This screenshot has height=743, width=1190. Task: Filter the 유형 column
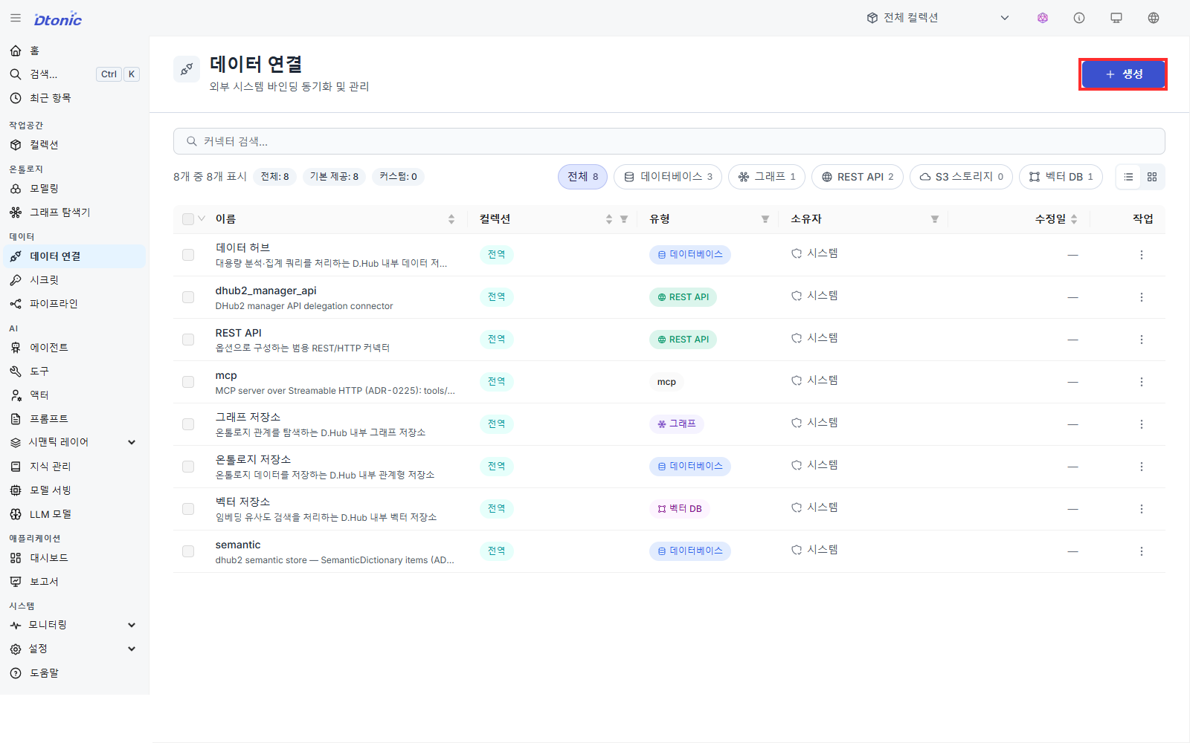click(x=765, y=219)
